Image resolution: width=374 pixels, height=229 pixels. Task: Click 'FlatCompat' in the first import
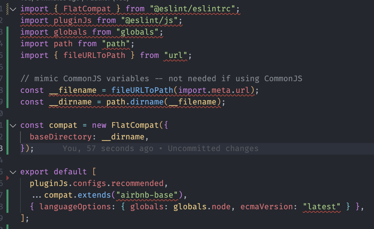point(87,9)
